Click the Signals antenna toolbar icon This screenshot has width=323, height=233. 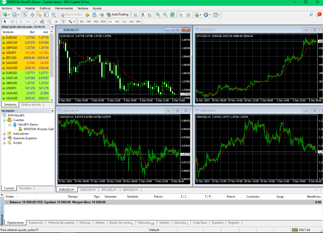(x=102, y=15)
